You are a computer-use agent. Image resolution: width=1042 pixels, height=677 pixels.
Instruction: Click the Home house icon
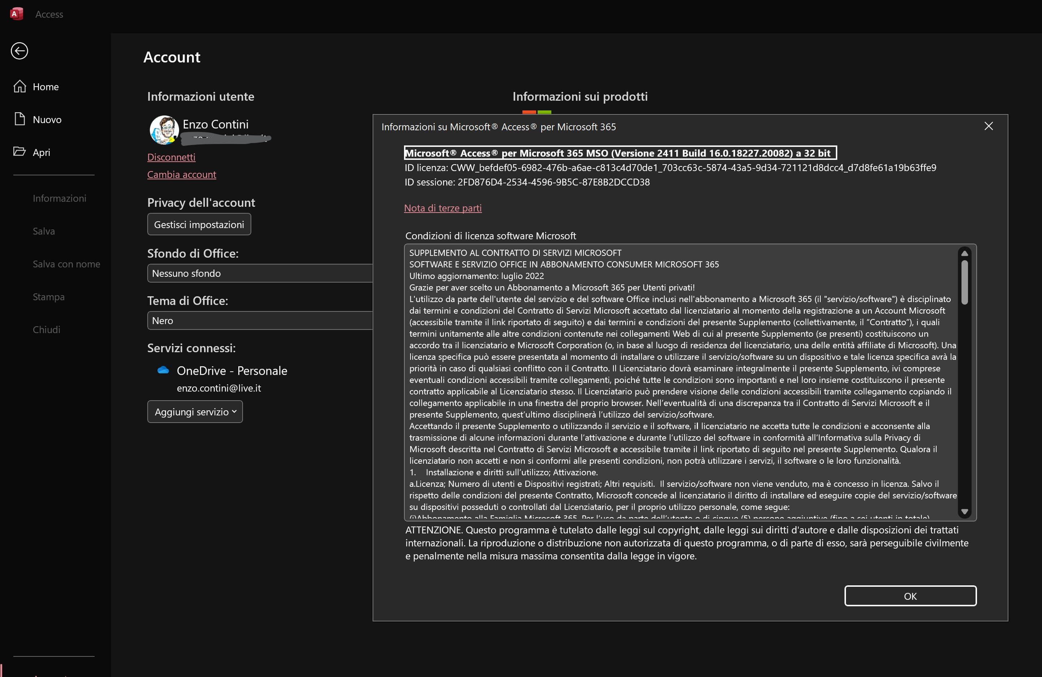click(x=20, y=87)
